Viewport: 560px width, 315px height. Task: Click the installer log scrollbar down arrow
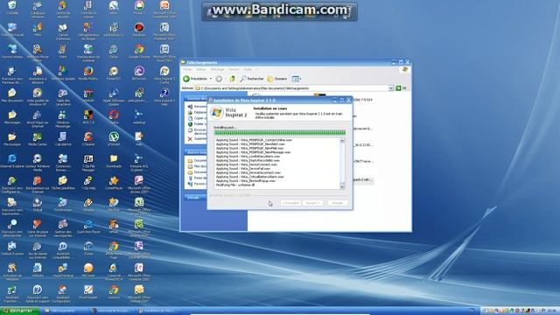click(342, 185)
